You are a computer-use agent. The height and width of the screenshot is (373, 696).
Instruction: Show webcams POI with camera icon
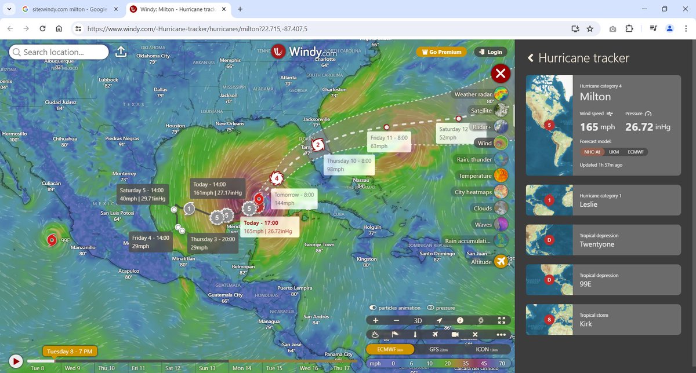[x=455, y=334]
